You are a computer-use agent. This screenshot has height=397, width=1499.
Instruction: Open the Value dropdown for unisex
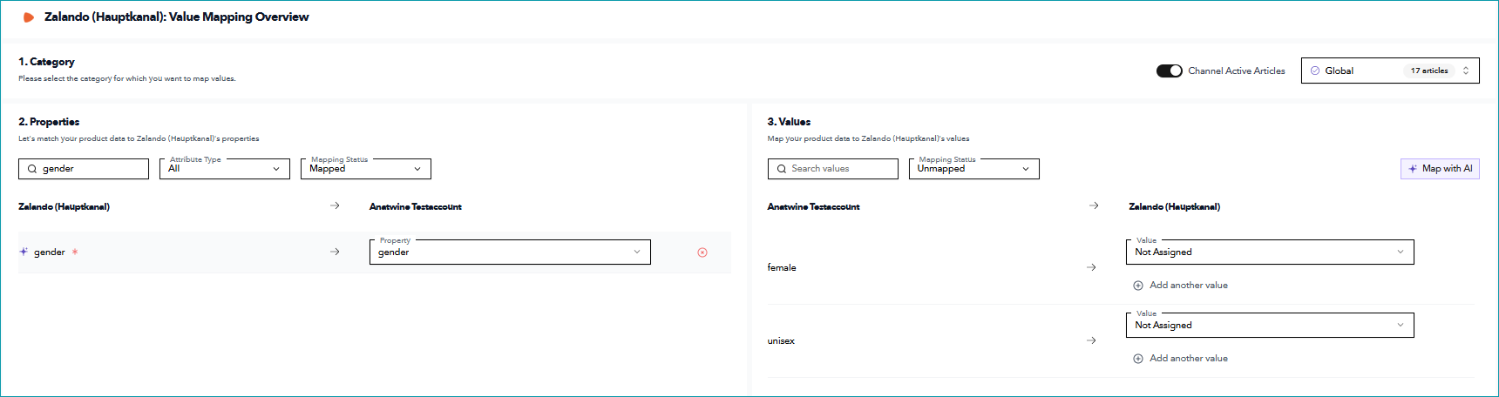(x=1270, y=325)
